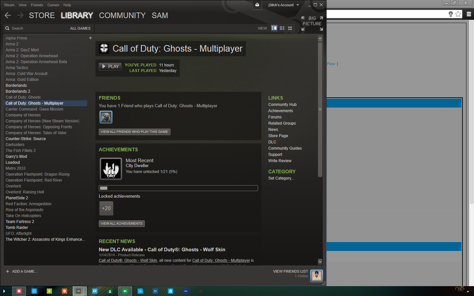Screen dimensions: 474x296
Task: Open blue media player taskbar icon
Action: pos(34,291)
